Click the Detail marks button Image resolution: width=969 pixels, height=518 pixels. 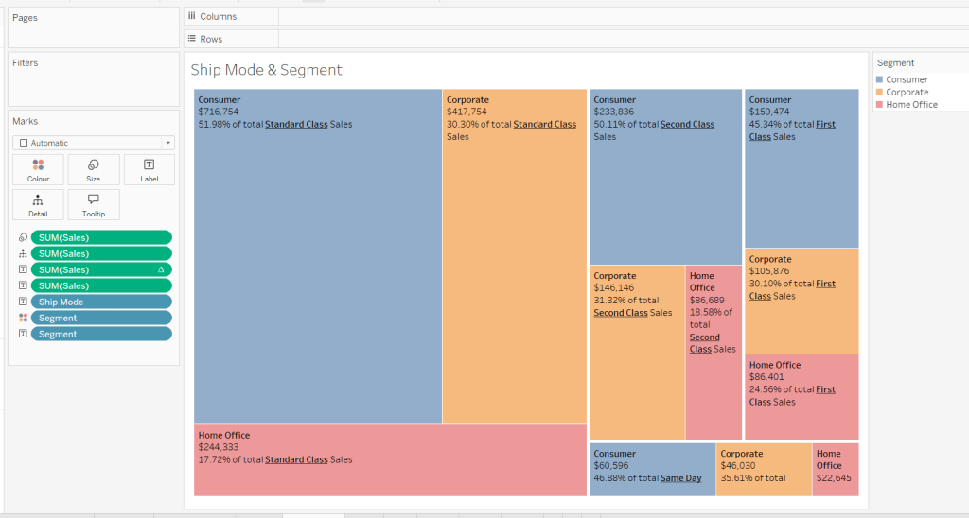pyautogui.click(x=38, y=204)
